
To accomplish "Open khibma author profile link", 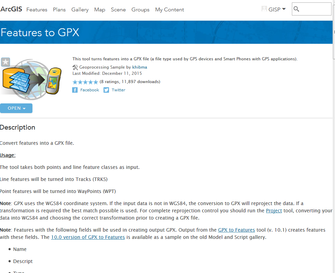I will (139, 67).
